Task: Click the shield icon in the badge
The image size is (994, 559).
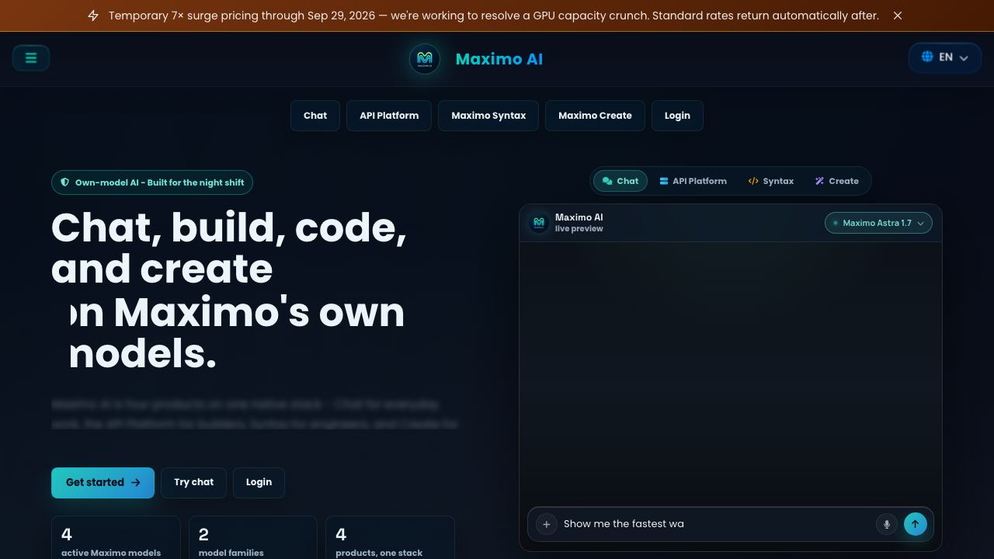Action: pyautogui.click(x=65, y=182)
